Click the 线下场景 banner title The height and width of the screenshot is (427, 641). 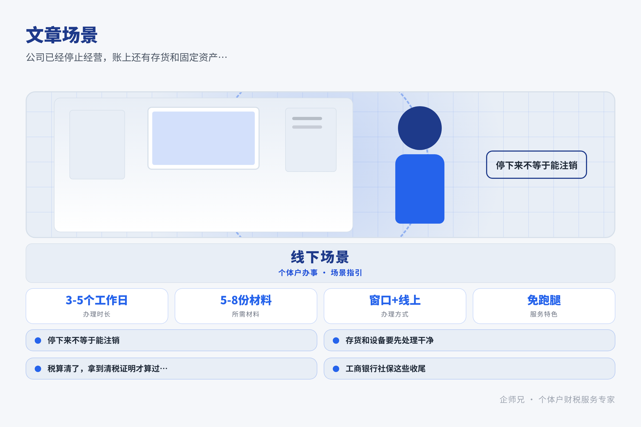tap(320, 257)
